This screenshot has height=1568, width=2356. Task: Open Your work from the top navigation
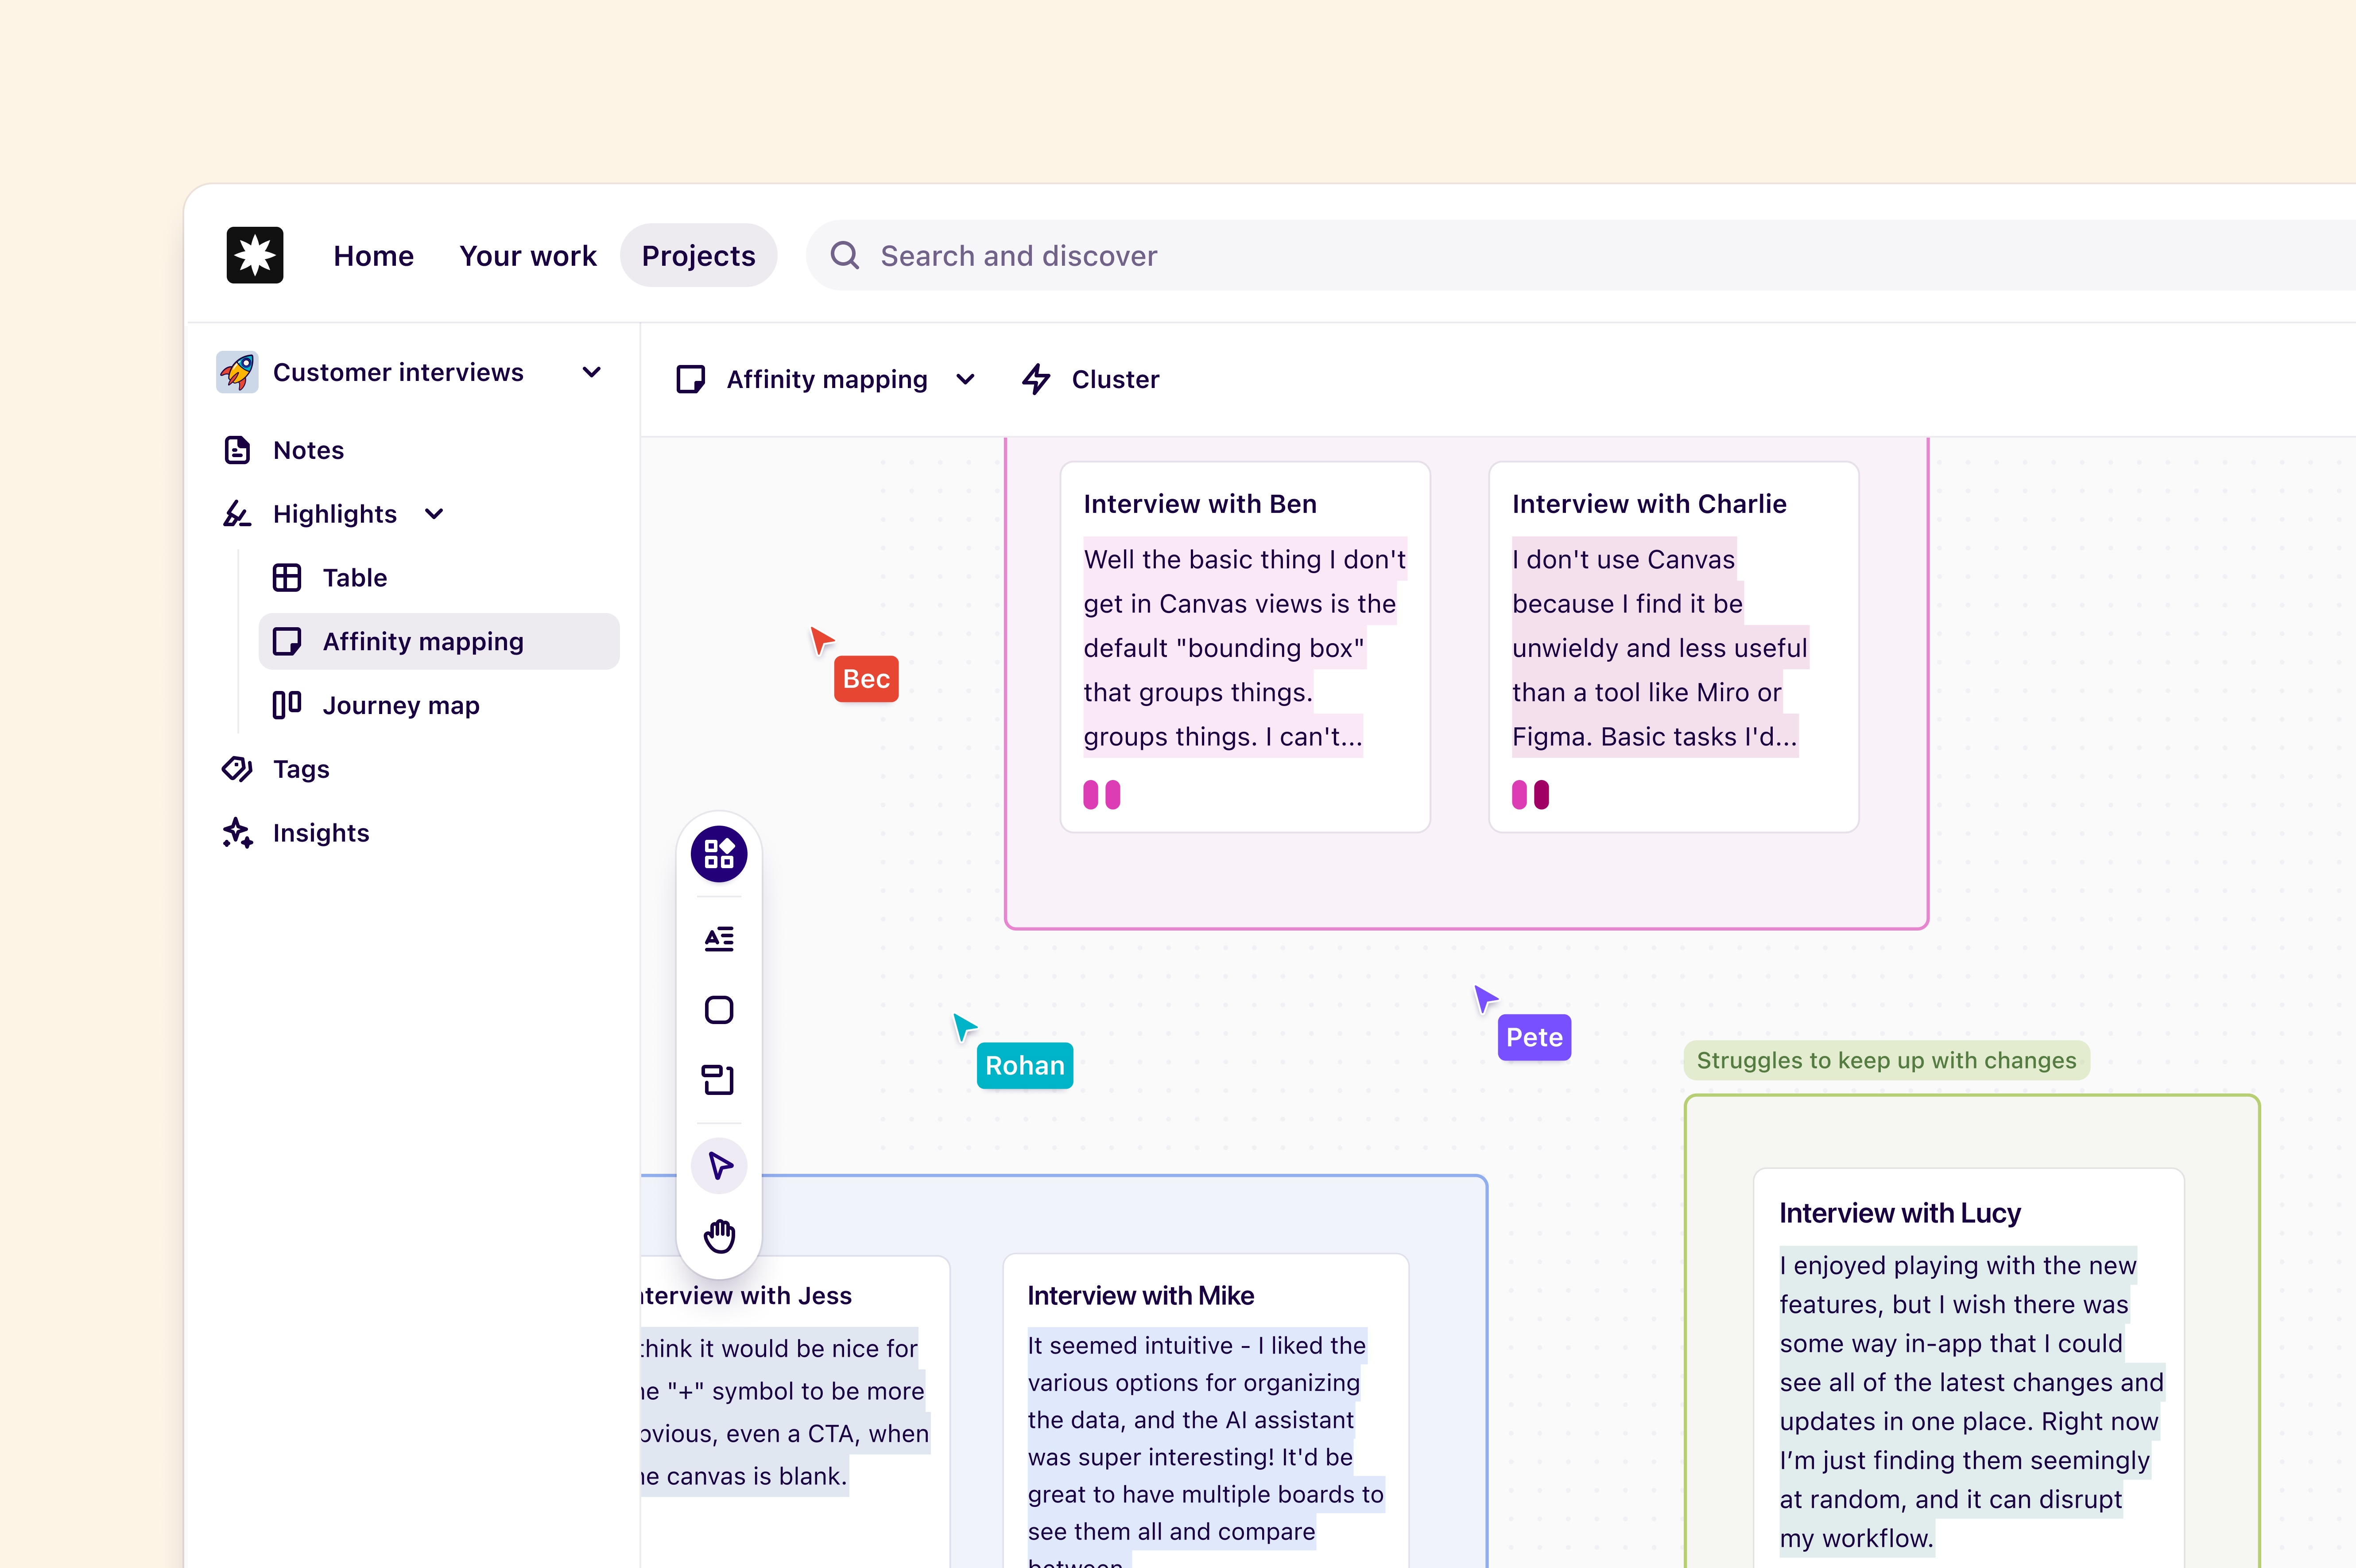[528, 255]
